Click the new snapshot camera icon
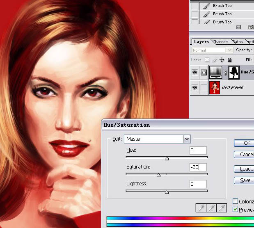254x228 pixels. coord(251,27)
